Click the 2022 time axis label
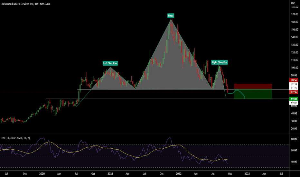Screen dimensions: 300x177 coord(179,174)
